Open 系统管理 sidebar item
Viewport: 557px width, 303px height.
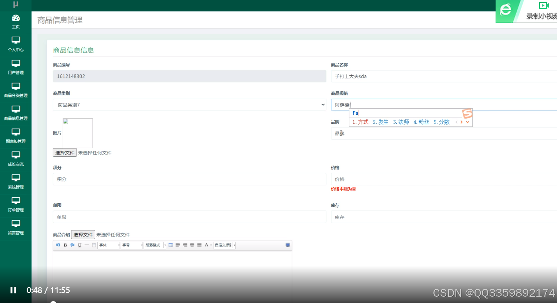pyautogui.click(x=16, y=182)
